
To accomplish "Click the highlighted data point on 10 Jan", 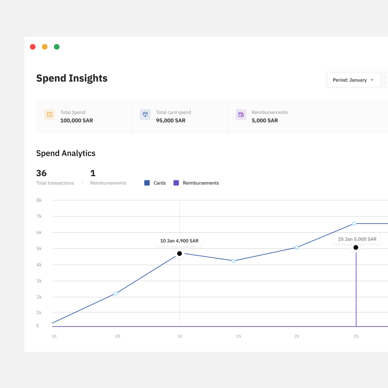I will (179, 253).
